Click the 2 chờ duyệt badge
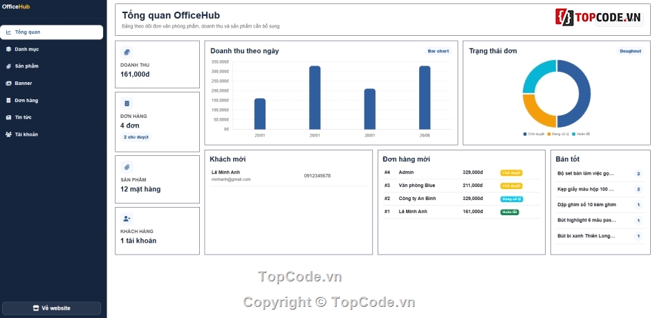 pyautogui.click(x=136, y=137)
